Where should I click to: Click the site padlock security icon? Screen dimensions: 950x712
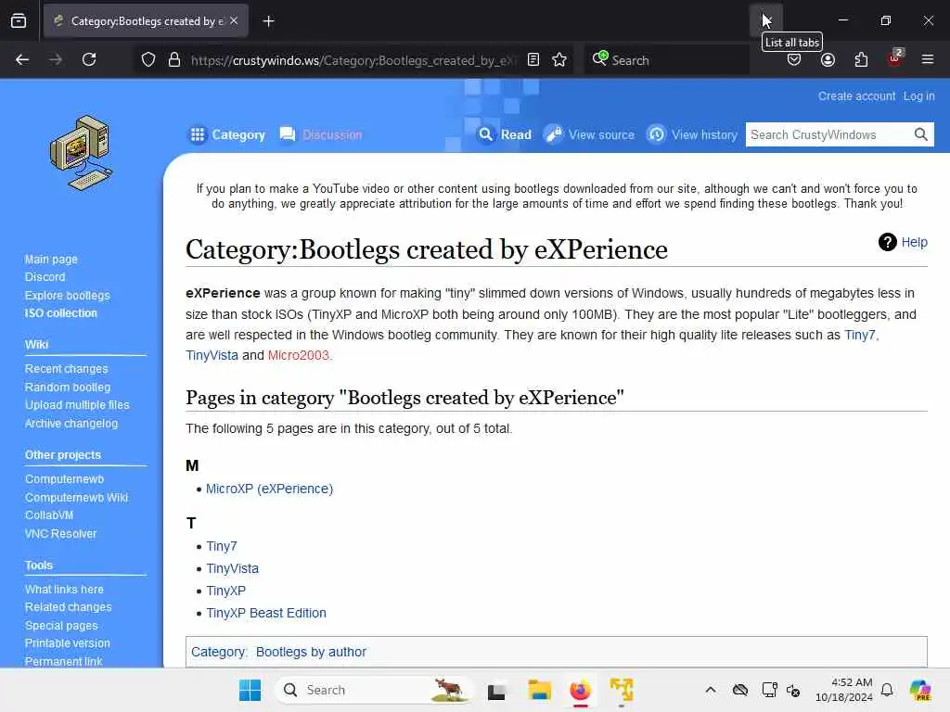[174, 60]
